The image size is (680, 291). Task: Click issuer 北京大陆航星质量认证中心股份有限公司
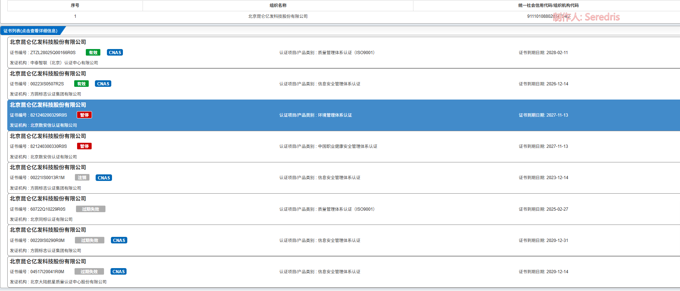(68, 282)
